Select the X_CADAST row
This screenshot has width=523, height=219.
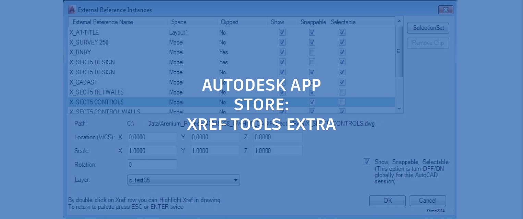[232, 82]
